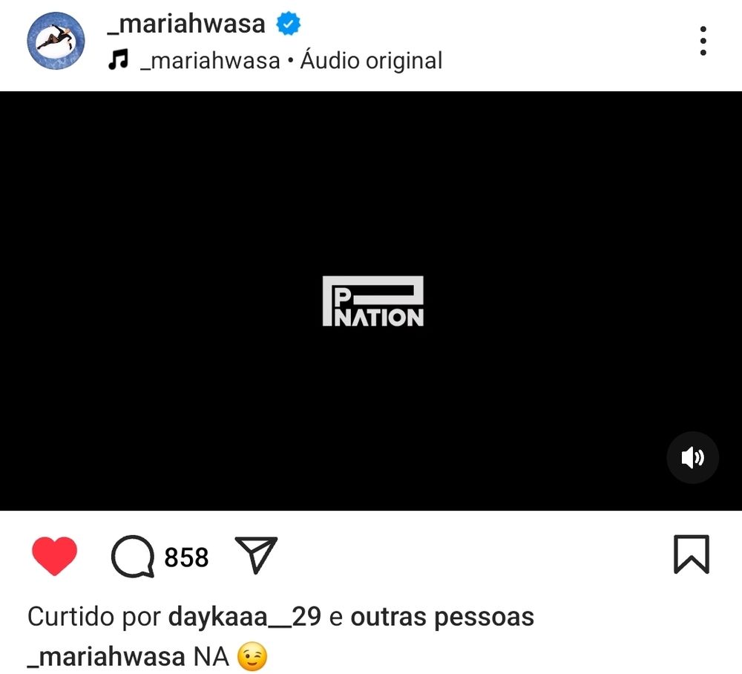Open comments with the speech bubble icon
The height and width of the screenshot is (674, 742).
(x=133, y=556)
